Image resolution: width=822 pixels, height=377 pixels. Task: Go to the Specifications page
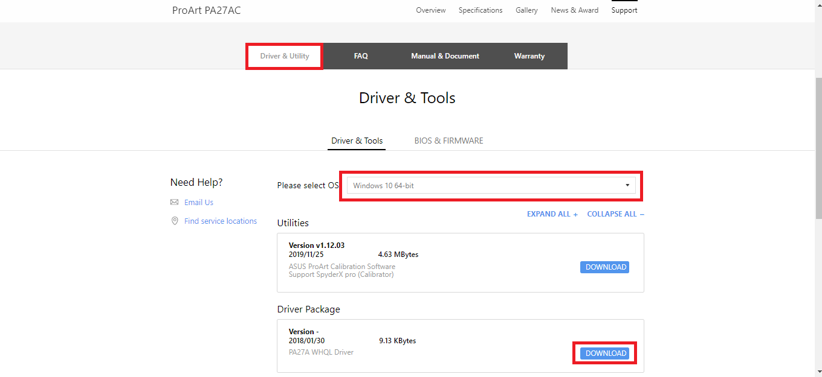(481, 10)
